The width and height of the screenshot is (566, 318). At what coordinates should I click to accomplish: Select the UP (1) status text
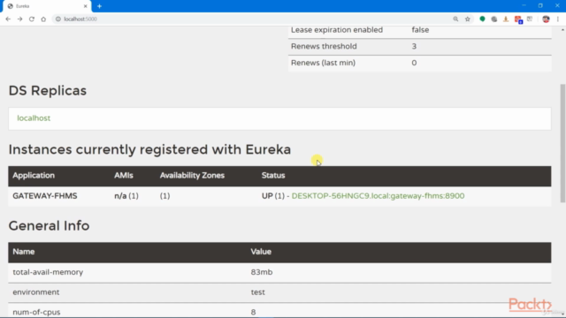click(x=273, y=196)
